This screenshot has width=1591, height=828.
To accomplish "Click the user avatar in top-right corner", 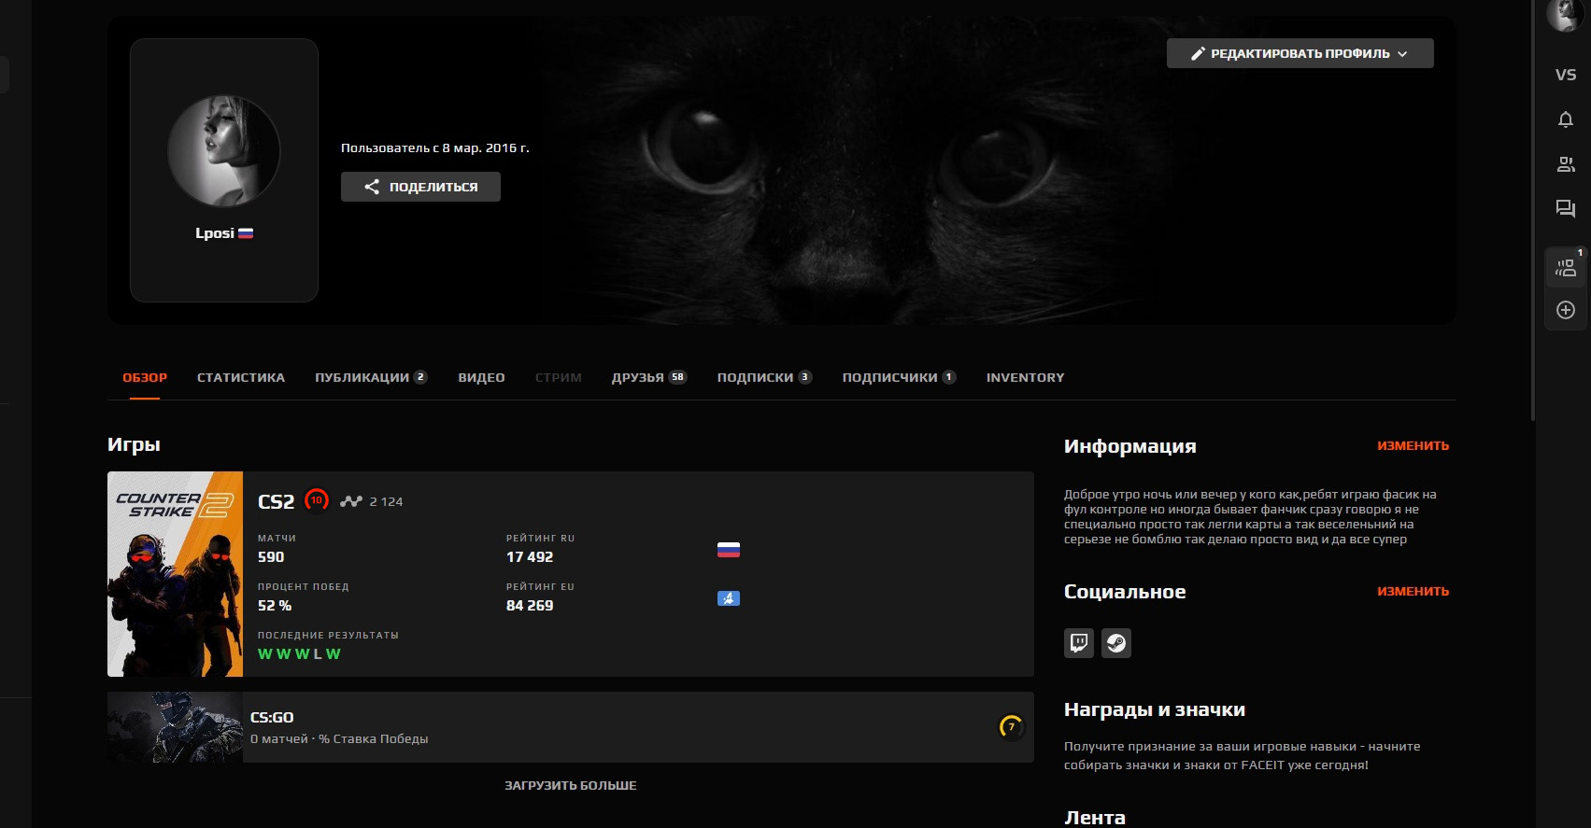I will coord(1564,13).
